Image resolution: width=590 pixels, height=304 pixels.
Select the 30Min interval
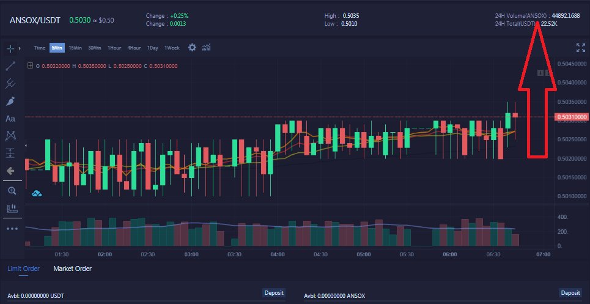(94, 48)
